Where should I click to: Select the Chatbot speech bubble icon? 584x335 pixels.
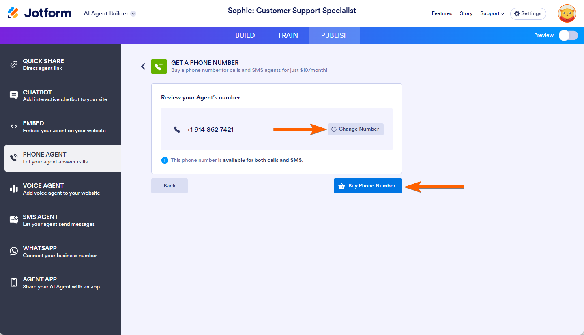coord(14,95)
